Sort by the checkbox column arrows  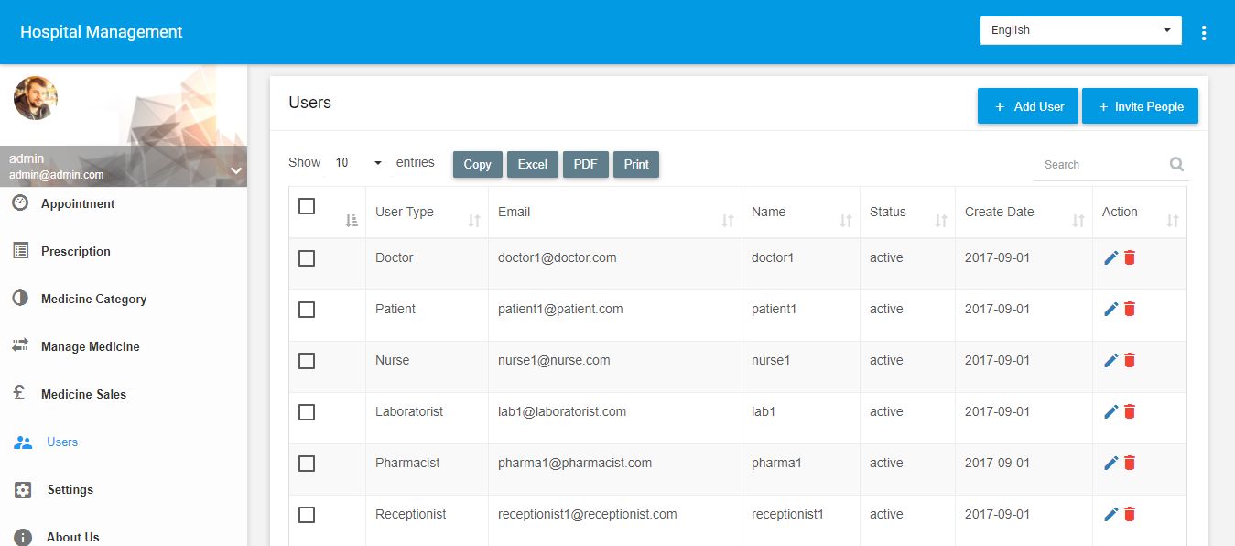point(352,221)
